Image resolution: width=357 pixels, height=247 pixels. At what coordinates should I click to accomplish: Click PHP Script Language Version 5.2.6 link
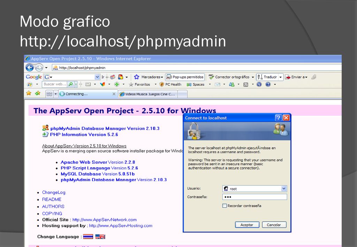click(99, 168)
